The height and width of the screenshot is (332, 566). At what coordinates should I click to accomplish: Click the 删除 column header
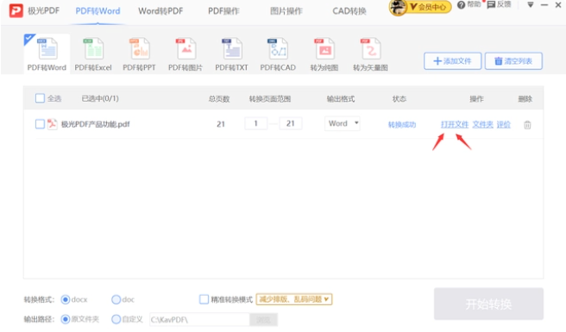point(525,99)
